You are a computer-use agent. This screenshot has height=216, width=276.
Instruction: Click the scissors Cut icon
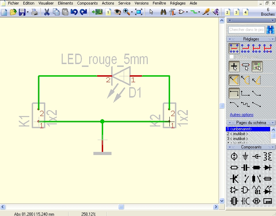(46, 12)
